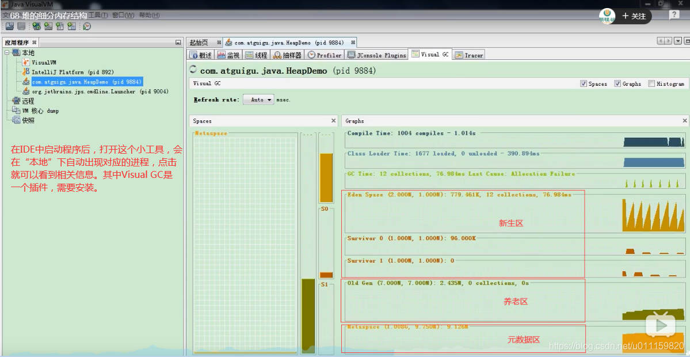Viewport: 690px width, 357px height.
Task: Open the 工具(T) menu
Action: pos(98,15)
